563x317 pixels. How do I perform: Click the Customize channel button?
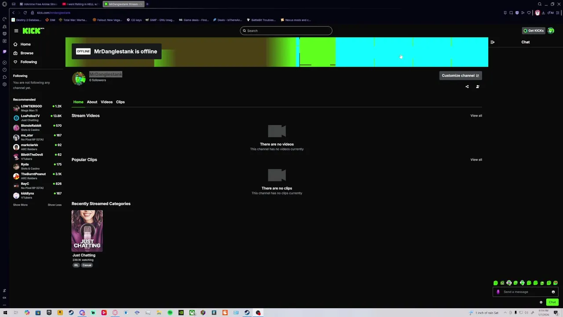(460, 76)
